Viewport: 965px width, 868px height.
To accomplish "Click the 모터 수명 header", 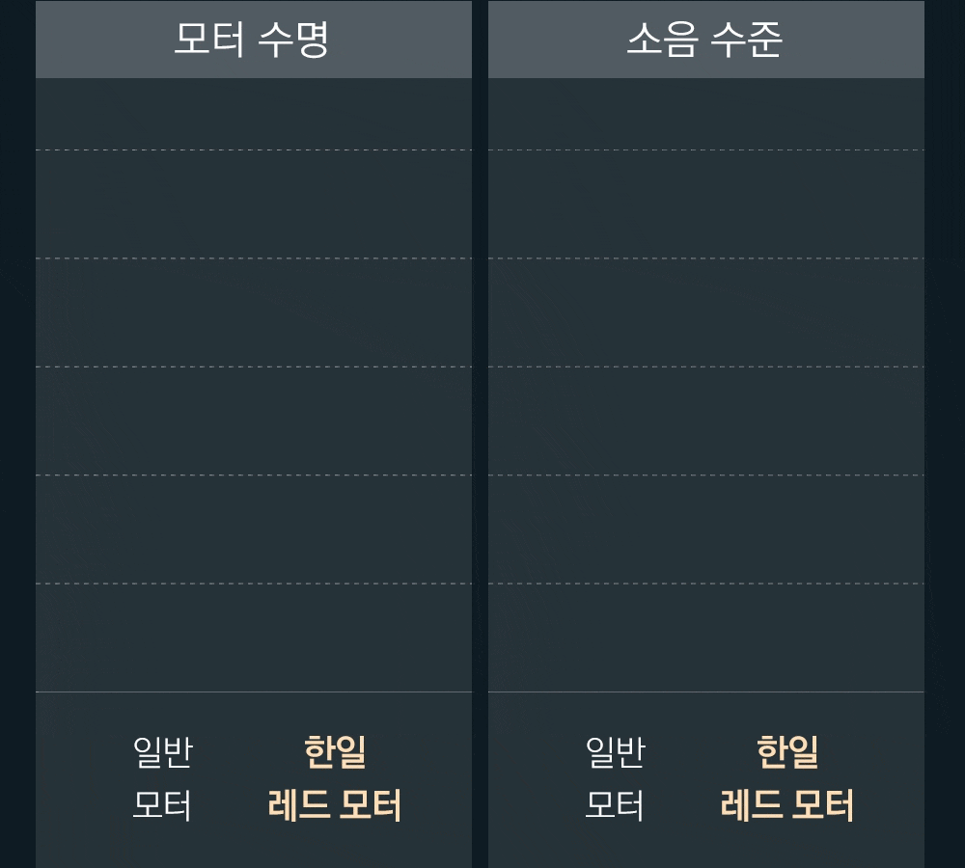I will pos(254,40).
